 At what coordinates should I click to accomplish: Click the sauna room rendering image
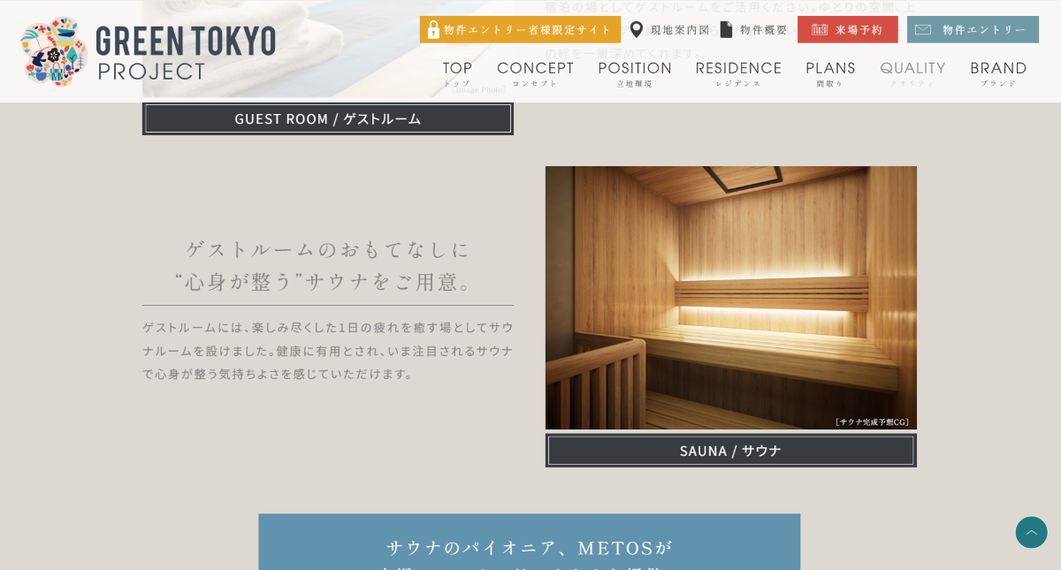point(730,298)
